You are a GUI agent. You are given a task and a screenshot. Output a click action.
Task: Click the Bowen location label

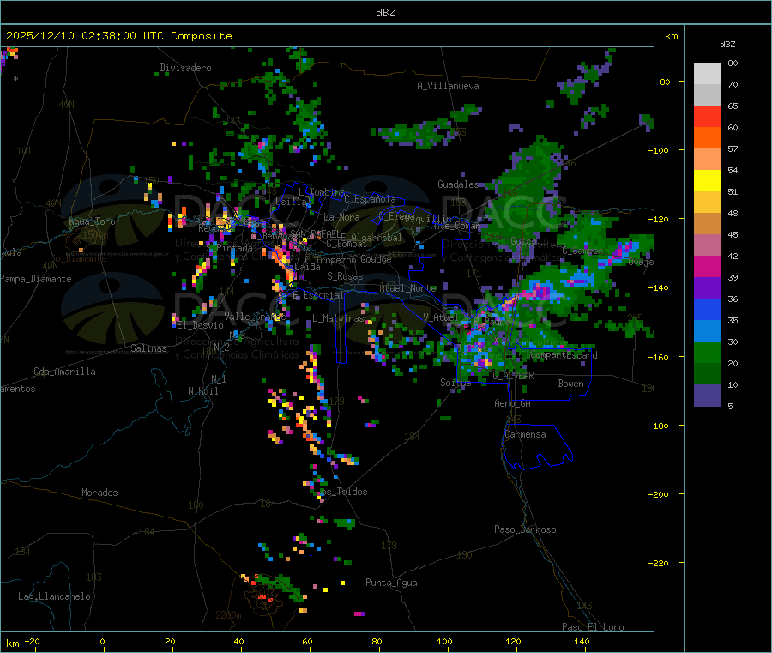(x=570, y=384)
